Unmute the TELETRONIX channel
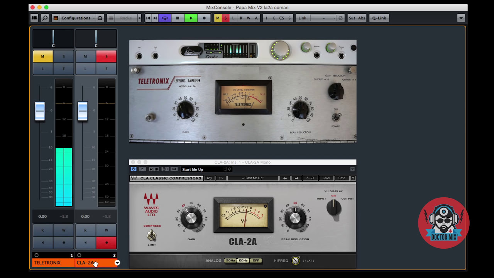Image resolution: width=494 pixels, height=278 pixels. point(42,56)
